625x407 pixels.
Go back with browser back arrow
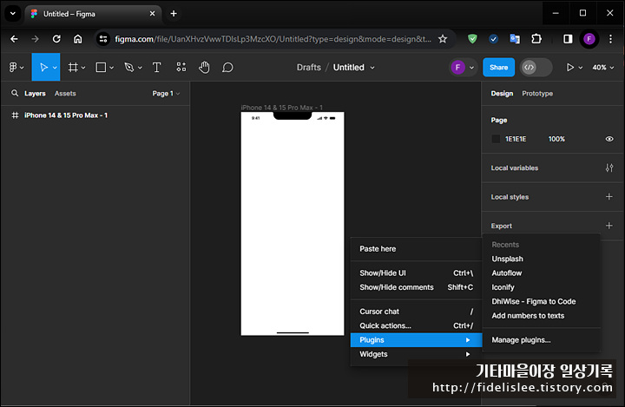(x=15, y=39)
